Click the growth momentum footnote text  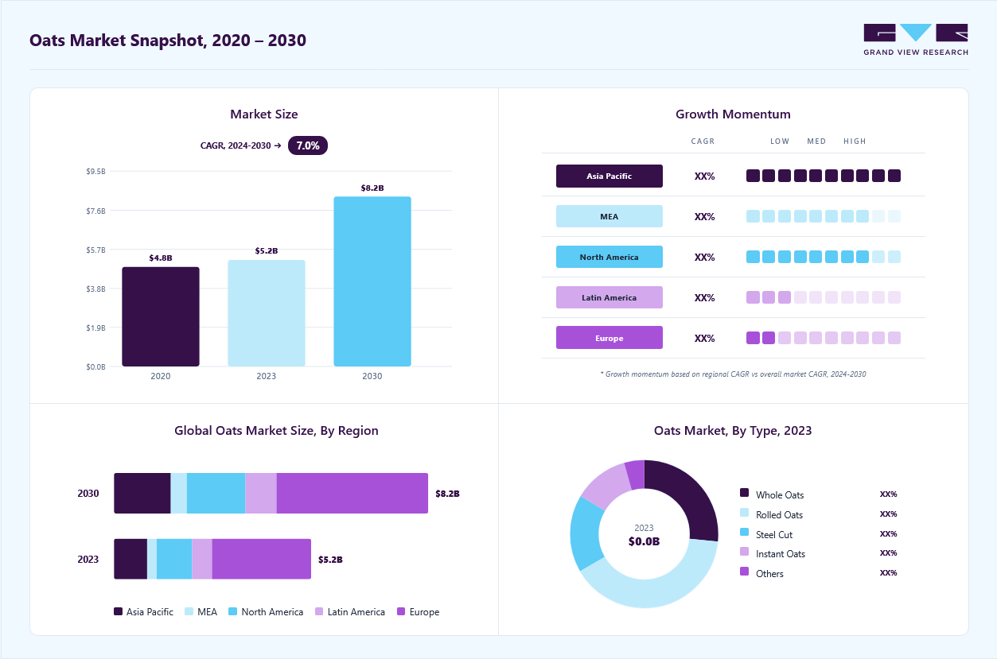coord(733,374)
